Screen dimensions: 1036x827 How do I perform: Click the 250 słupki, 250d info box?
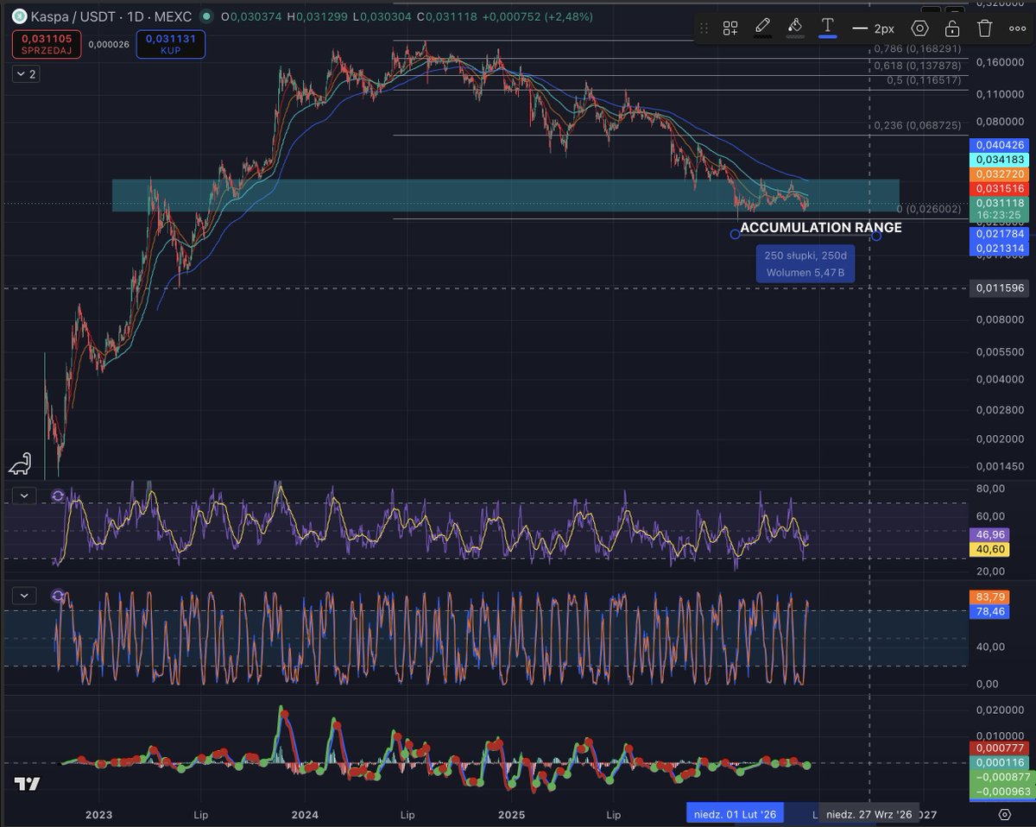click(805, 264)
